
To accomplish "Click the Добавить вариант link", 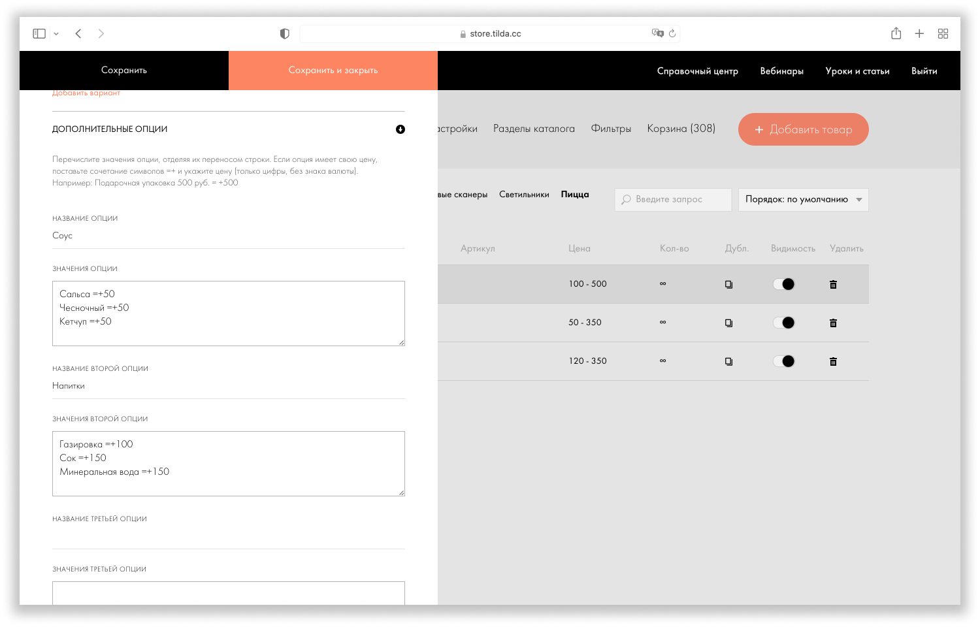I will [x=86, y=93].
